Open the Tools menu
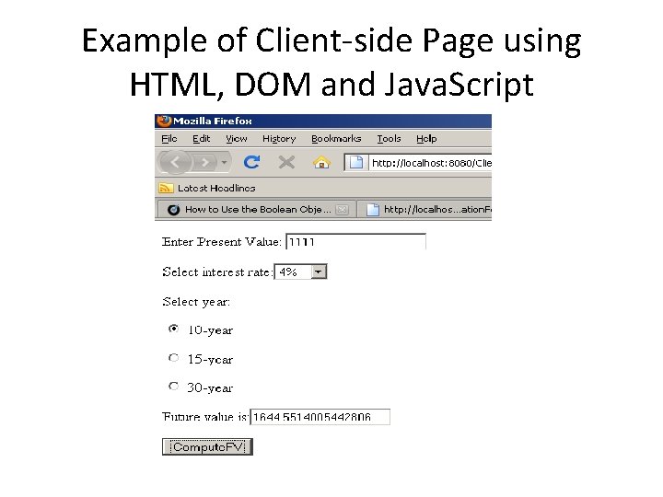Viewport: 663px width, 497px height. pos(389,139)
